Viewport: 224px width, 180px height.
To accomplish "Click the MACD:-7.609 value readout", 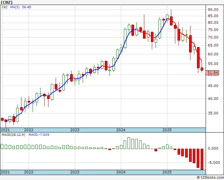I will click(x=39, y=135).
